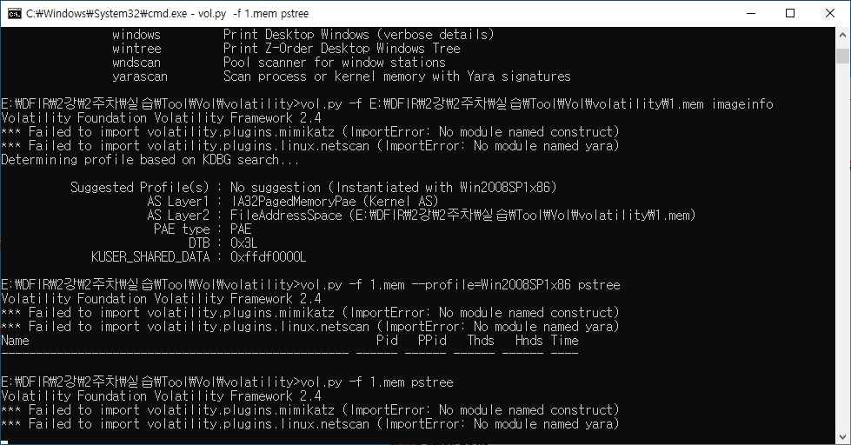851x445 pixels.
Task: Click the scrollbar down arrow
Action: tap(842, 437)
